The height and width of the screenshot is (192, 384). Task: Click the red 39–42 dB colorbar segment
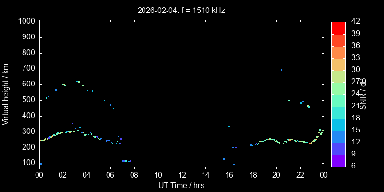(x=338, y=27)
